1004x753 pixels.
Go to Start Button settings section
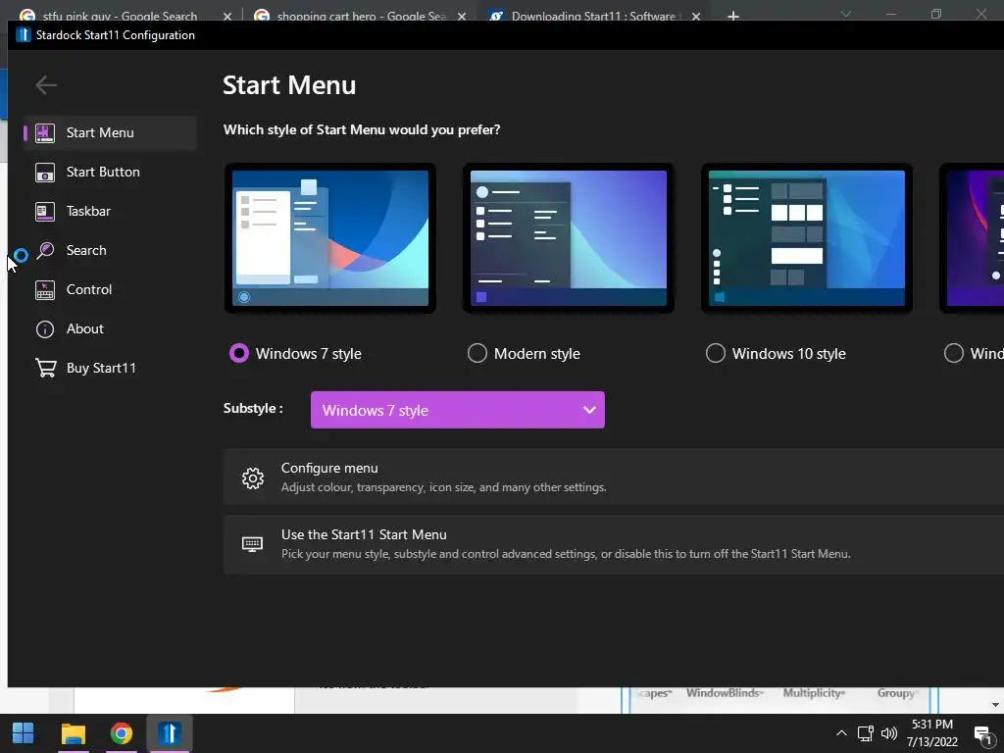[110, 173]
